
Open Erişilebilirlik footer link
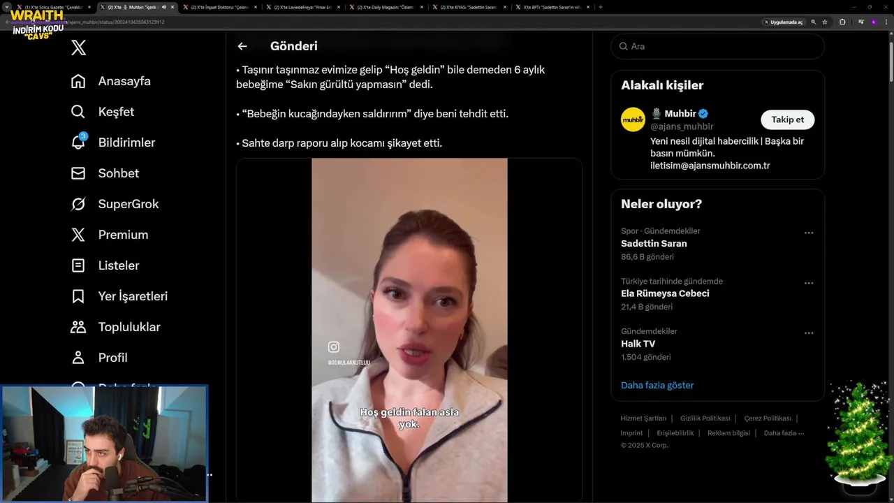pyautogui.click(x=675, y=433)
